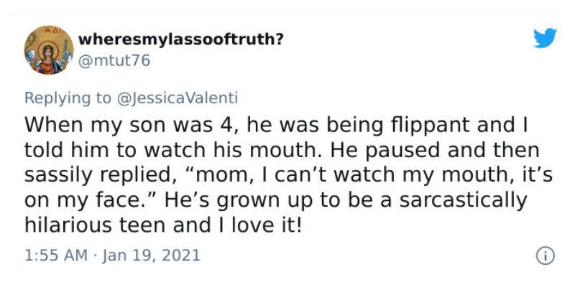Open the tweet info circle icon
The image size is (575, 287).
click(x=546, y=256)
